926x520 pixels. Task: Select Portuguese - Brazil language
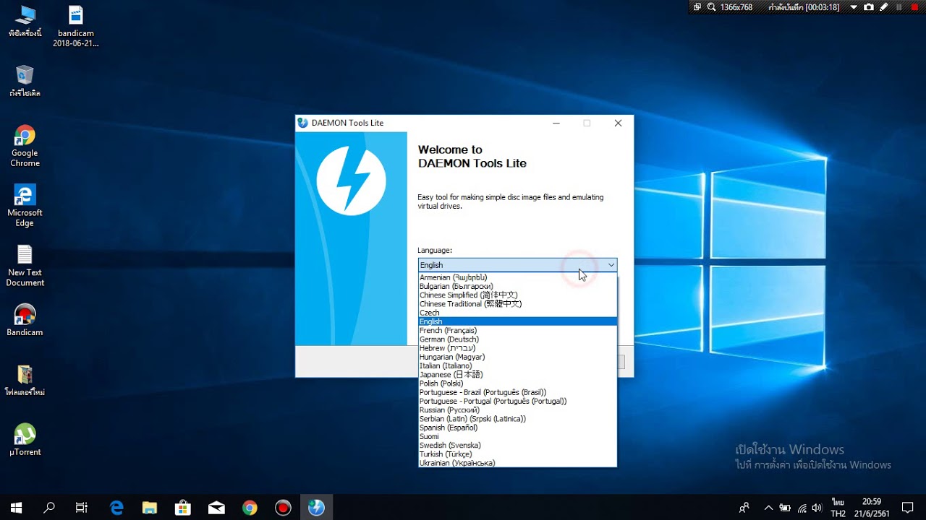[x=517, y=392]
